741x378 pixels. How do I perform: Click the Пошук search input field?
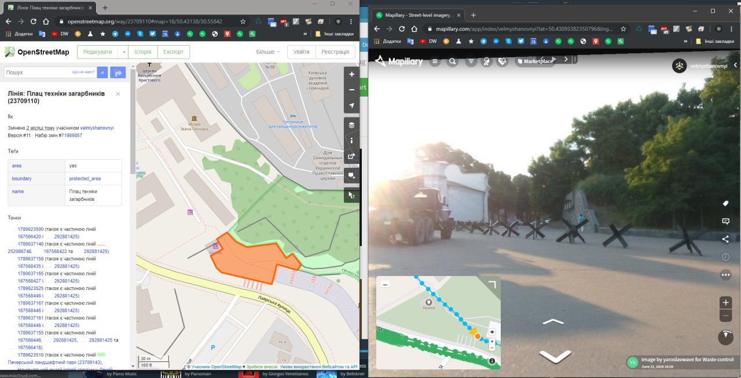click(x=50, y=72)
